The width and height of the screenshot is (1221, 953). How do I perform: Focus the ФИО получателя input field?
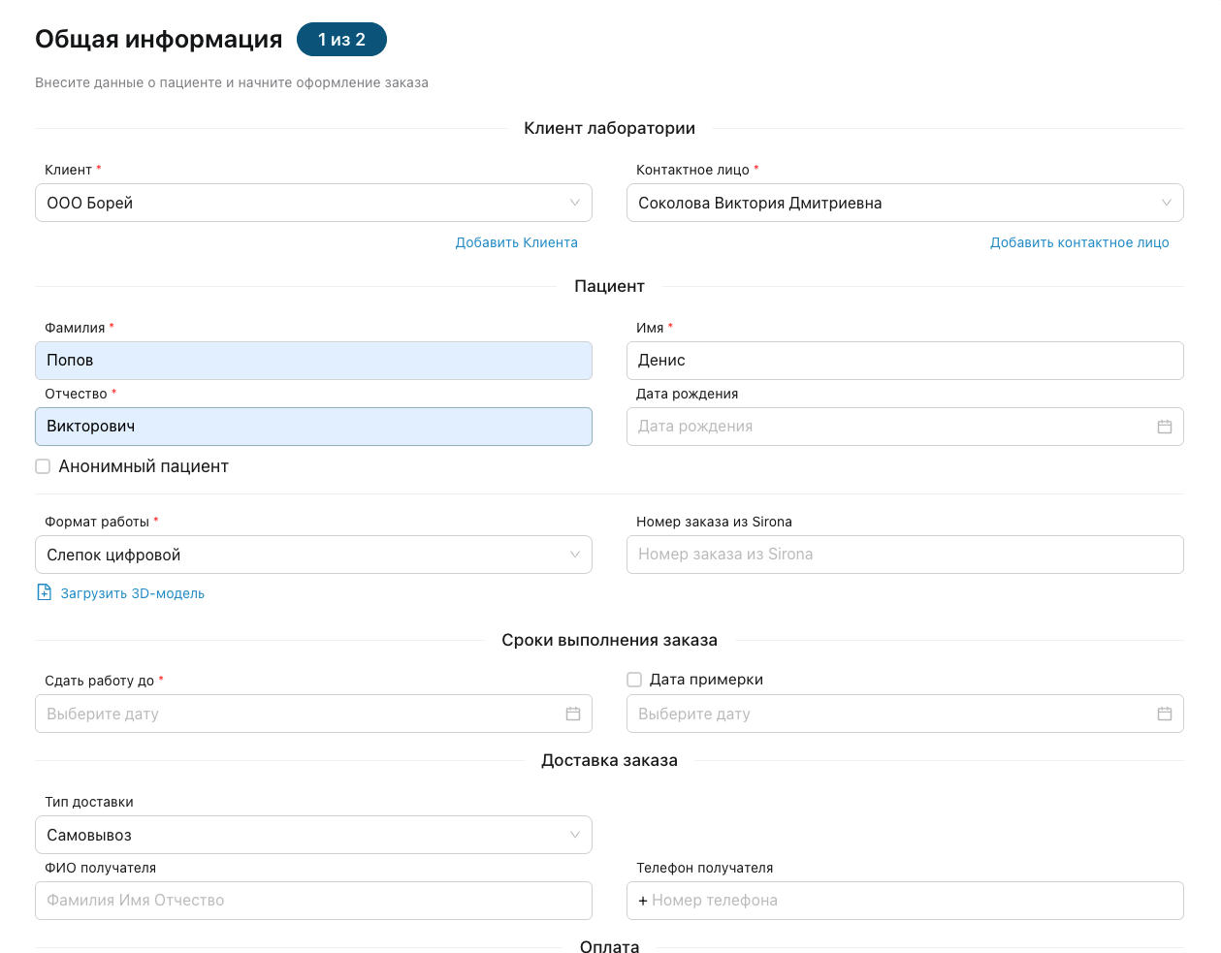tap(313, 901)
